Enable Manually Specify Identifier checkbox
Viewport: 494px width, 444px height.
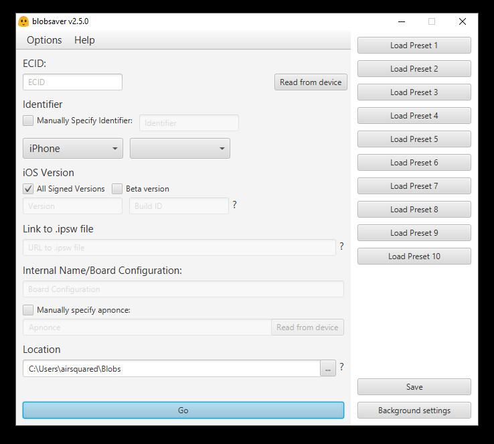pos(28,121)
